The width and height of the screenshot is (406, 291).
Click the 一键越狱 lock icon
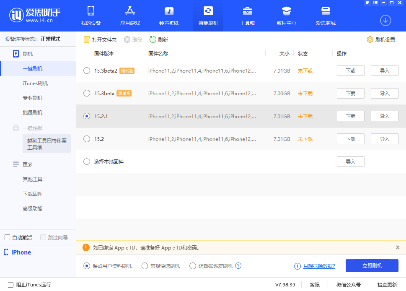(16, 128)
